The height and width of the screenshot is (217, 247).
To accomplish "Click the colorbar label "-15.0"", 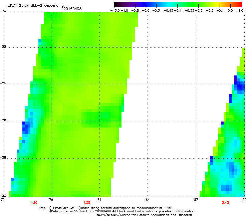I will click(x=115, y=11).
